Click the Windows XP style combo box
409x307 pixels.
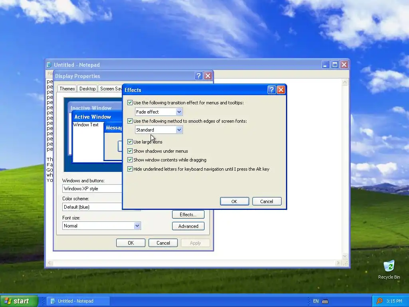pos(92,189)
